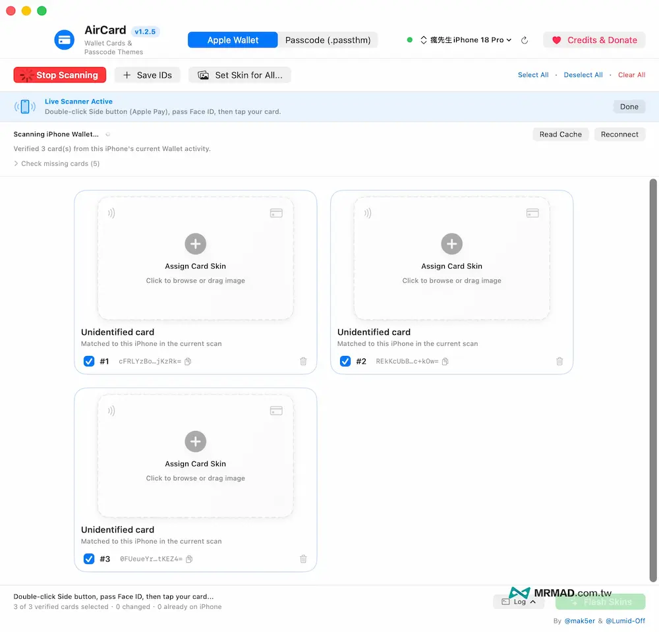
Task: Copy card #2 ID with copy icon
Action: pos(445,361)
